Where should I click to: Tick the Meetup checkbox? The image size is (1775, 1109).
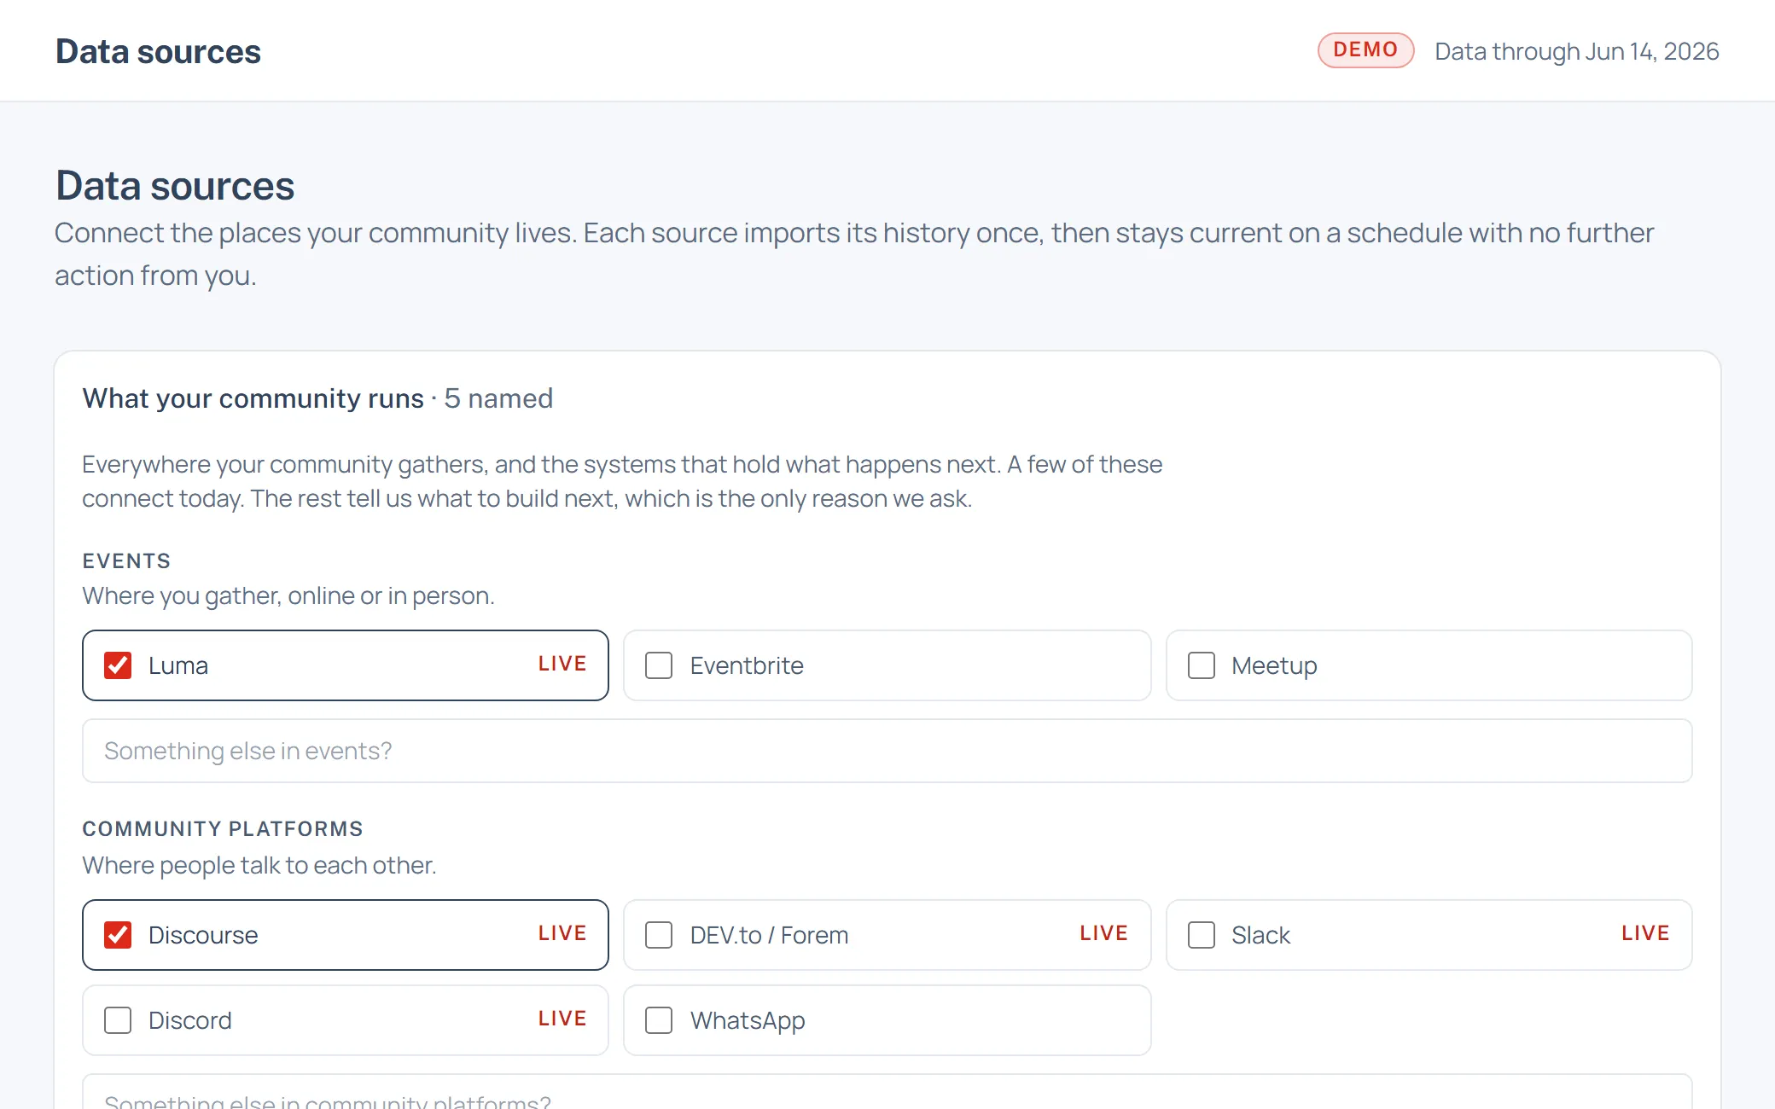click(1202, 665)
